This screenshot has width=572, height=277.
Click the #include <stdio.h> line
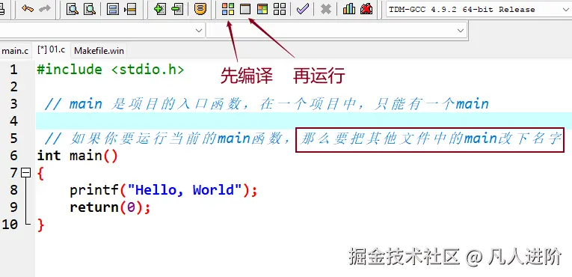point(111,70)
